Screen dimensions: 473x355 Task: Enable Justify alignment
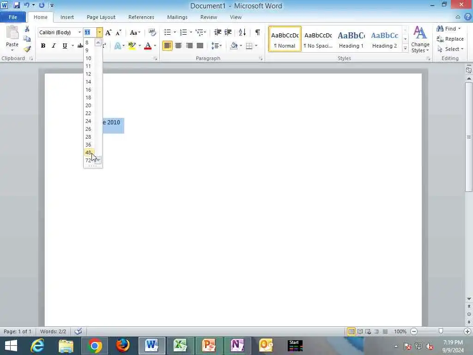pos(200,46)
